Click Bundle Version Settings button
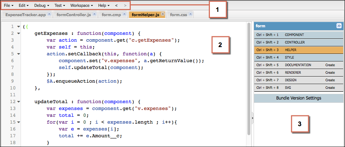The height and width of the screenshot is (147, 345). tap(298, 98)
